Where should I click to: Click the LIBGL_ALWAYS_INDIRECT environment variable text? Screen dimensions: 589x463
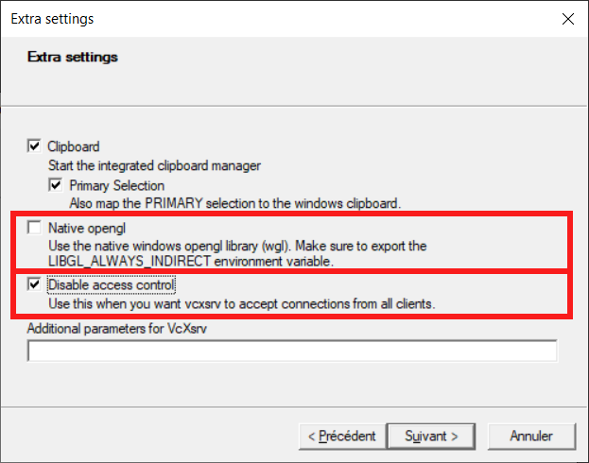point(132,261)
